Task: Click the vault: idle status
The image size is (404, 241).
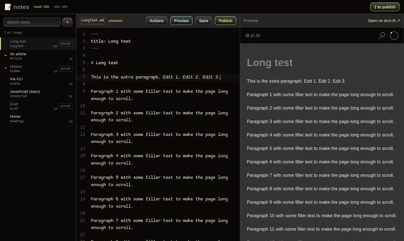Action: pos(42,7)
